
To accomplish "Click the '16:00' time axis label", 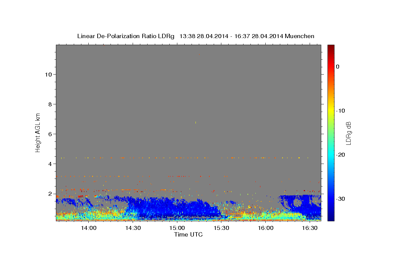I will tap(265, 228).
